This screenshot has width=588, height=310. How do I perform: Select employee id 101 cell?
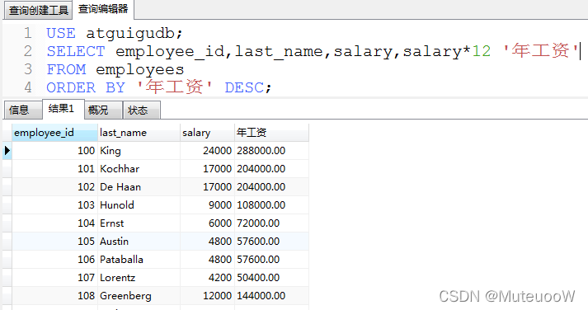(54, 169)
